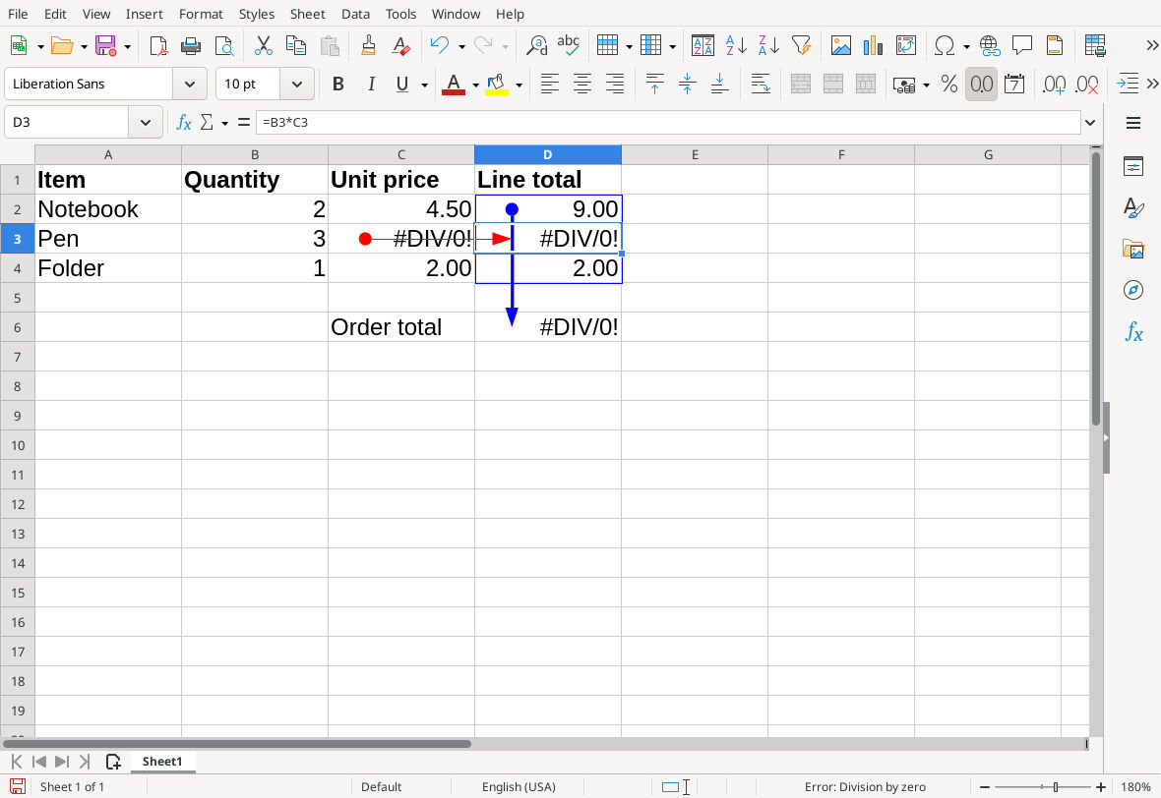Toggle the AutoFilter funnel icon
1161x798 pixels.
point(801,46)
